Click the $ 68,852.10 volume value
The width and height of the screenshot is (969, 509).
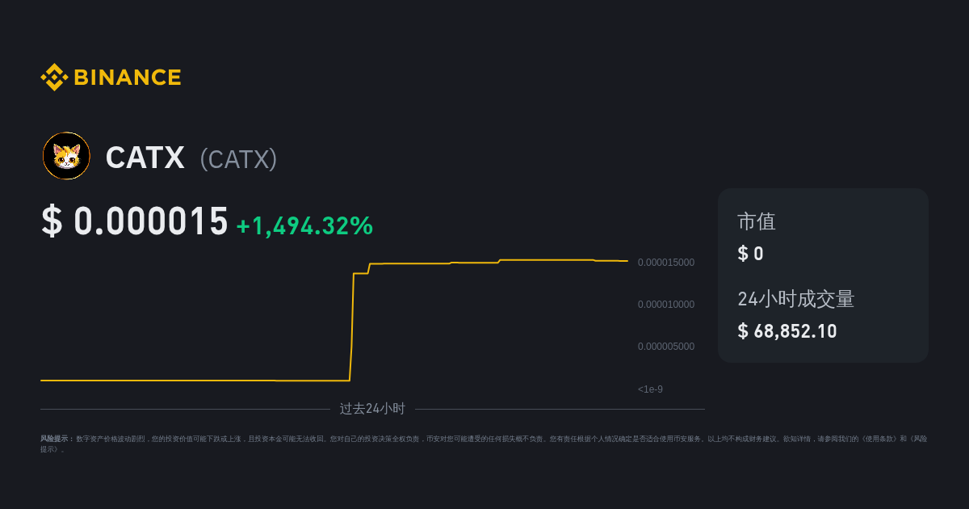pos(787,331)
